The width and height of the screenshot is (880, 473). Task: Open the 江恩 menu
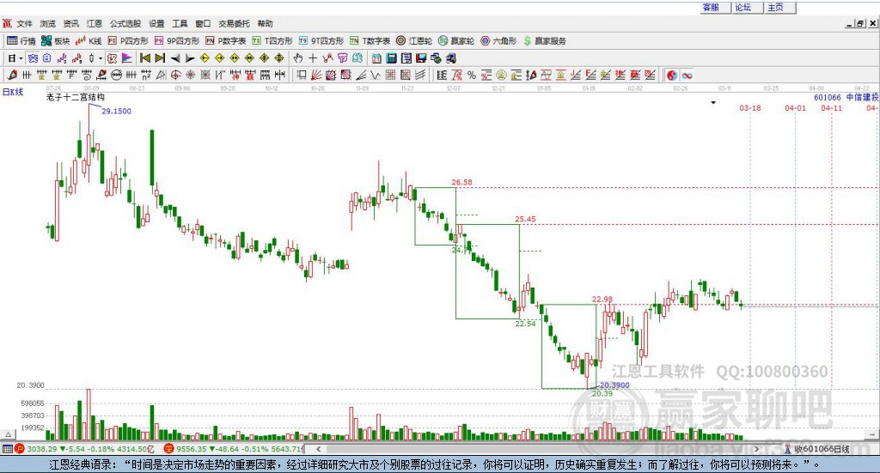(95, 23)
